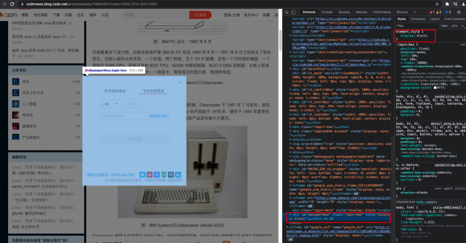Viewport: 466px width, 243px height.
Task: Click the 获取验证码 get code link
Action: coord(158,116)
